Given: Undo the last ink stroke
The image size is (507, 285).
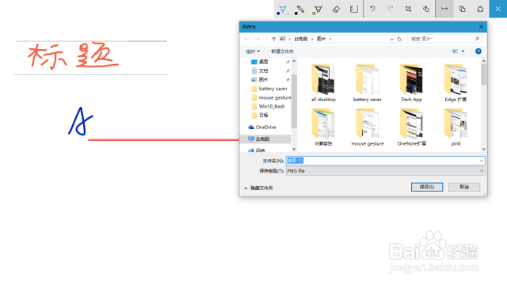Looking at the screenshot, I should [x=372, y=9].
